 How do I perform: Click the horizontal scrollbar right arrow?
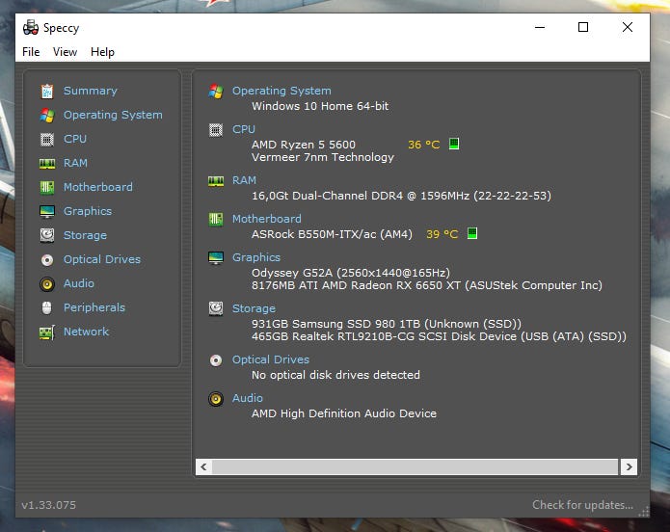point(629,467)
